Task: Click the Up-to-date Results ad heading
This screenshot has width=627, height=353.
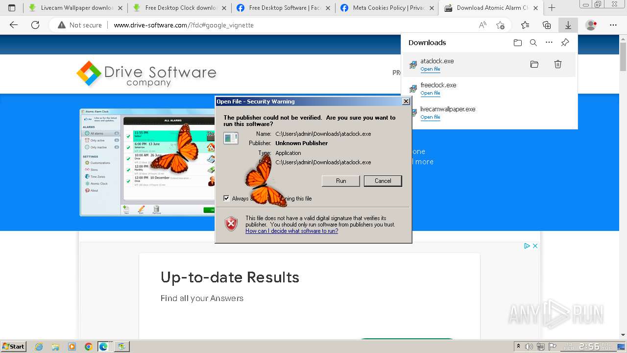Action: tap(230, 277)
